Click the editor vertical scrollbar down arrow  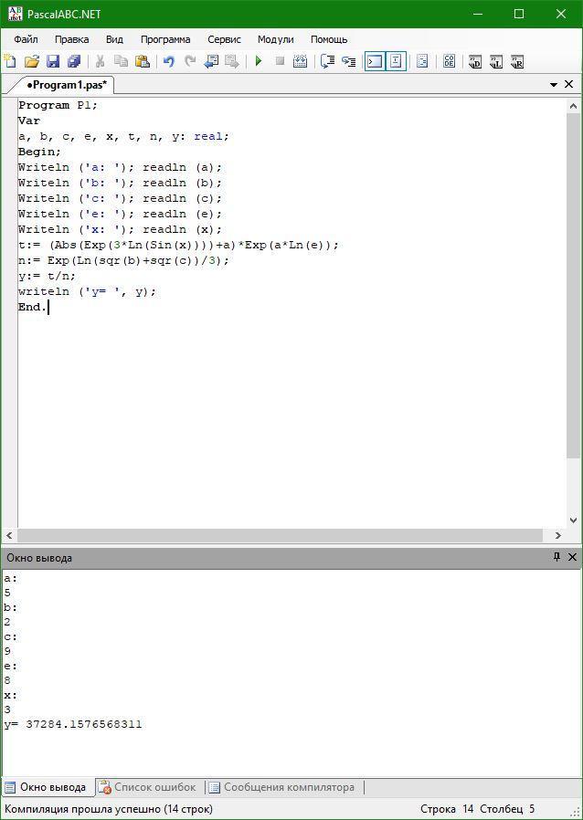coord(573,520)
